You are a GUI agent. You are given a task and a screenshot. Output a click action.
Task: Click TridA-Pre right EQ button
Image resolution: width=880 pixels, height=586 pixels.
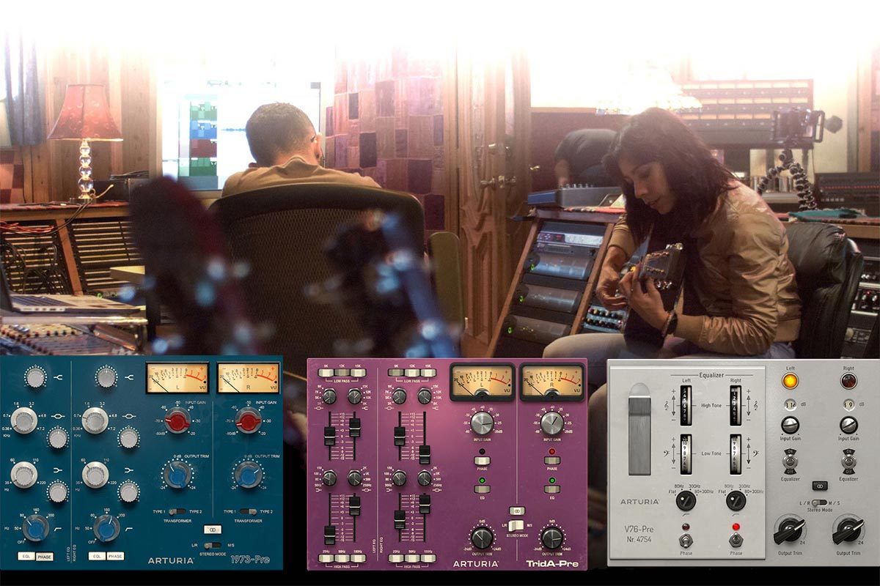[552, 489]
